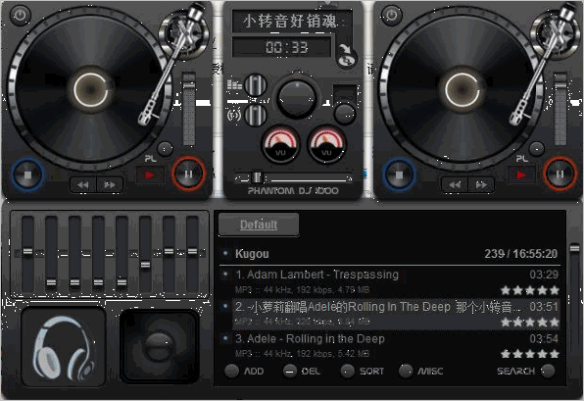The image size is (584, 401).
Task: Select track 3 Adele - Rolling in the Deep
Action: point(390,346)
